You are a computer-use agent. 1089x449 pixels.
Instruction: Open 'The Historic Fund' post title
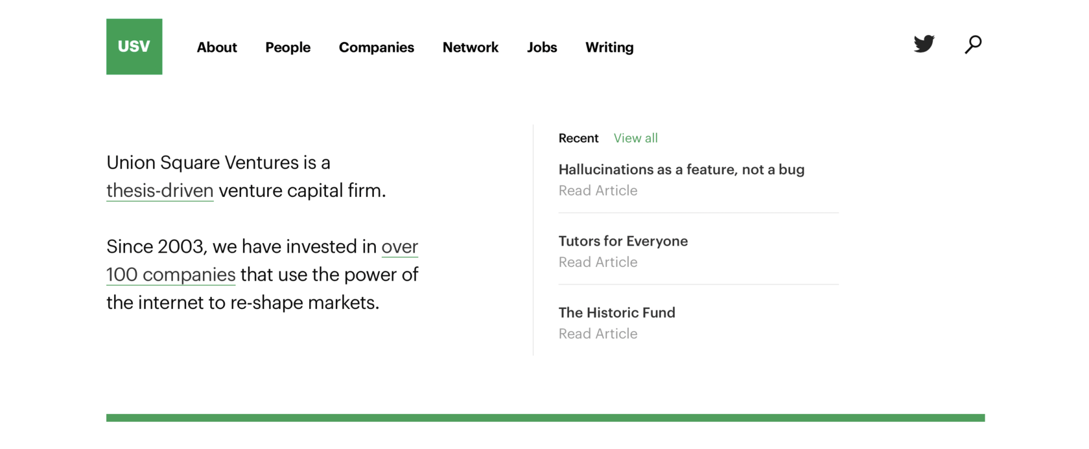point(616,312)
